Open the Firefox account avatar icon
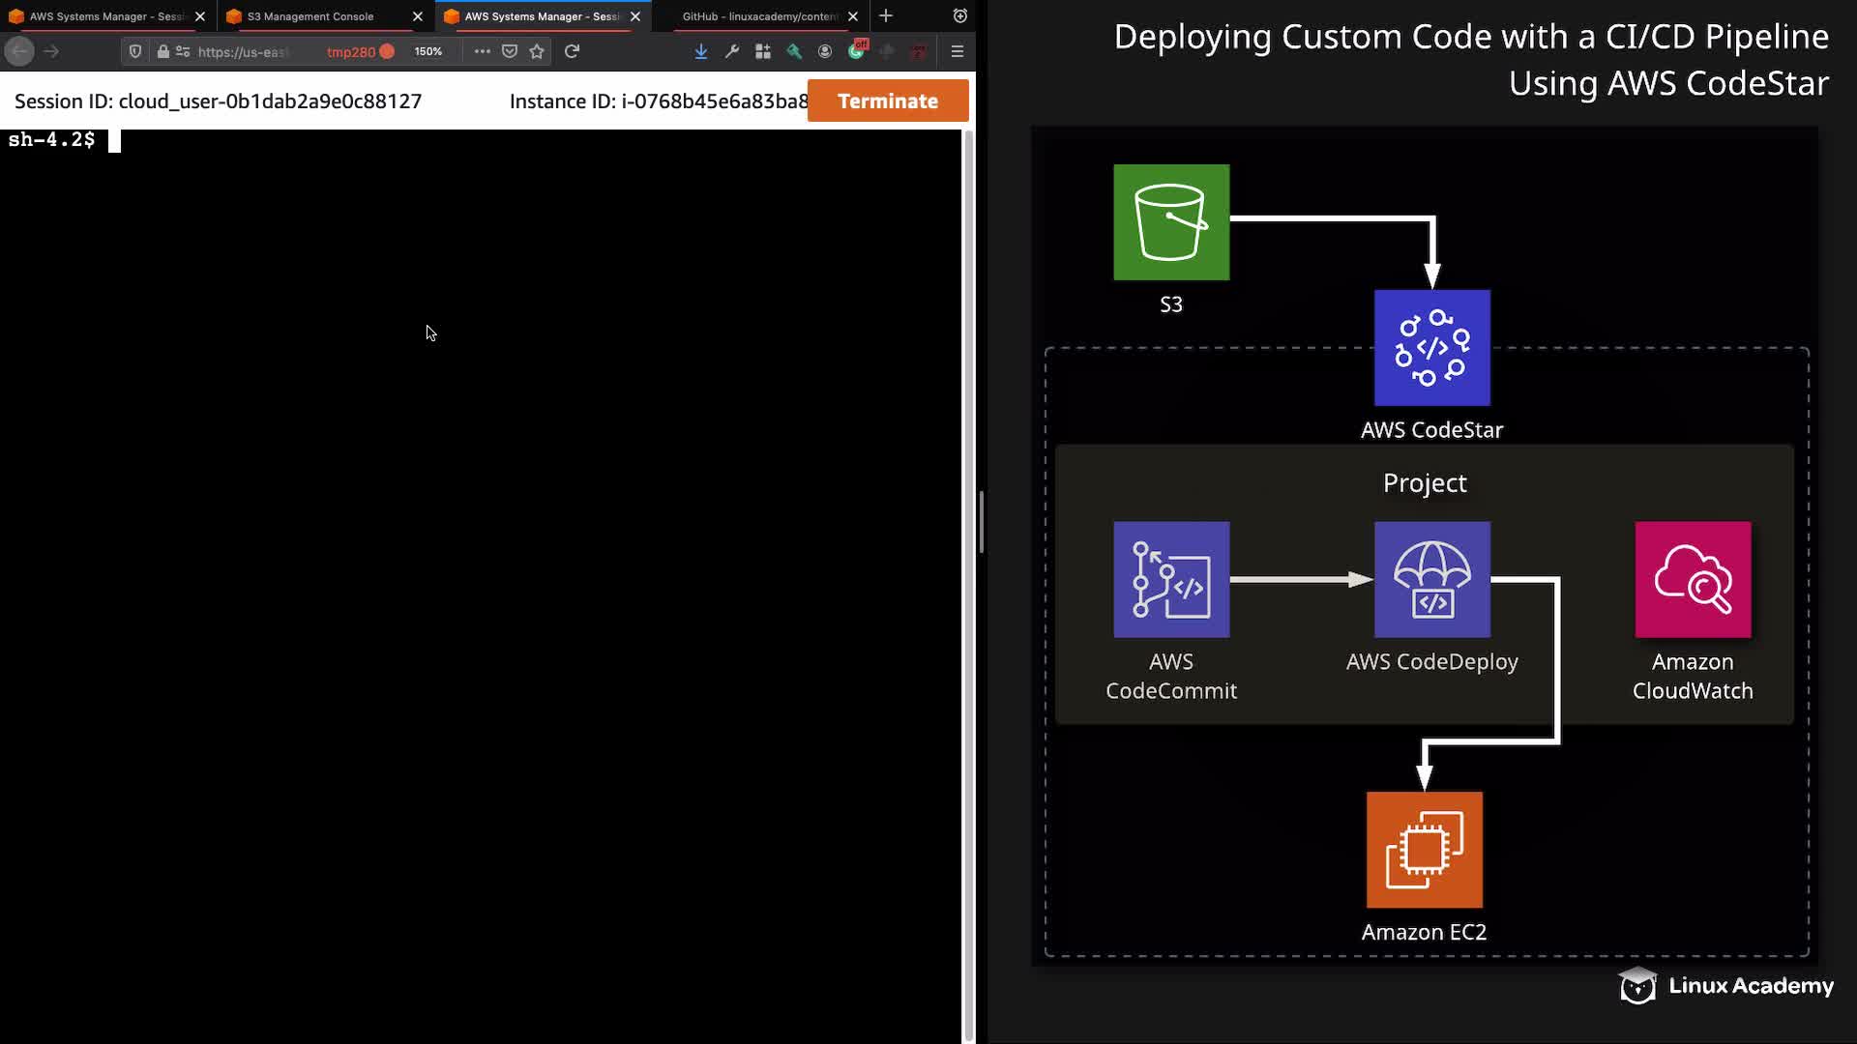The height and width of the screenshot is (1044, 1857). coord(825,51)
